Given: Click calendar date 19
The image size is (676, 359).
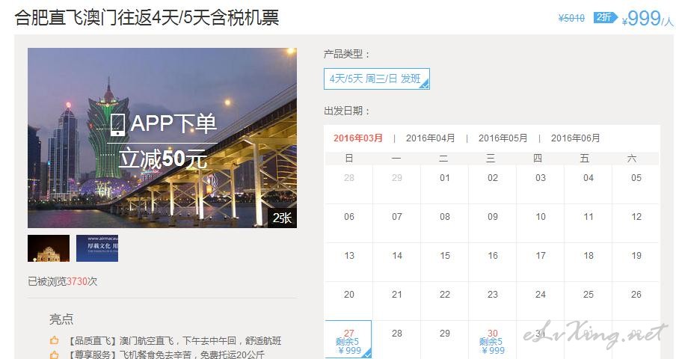Looking at the screenshot, I should [636, 256].
